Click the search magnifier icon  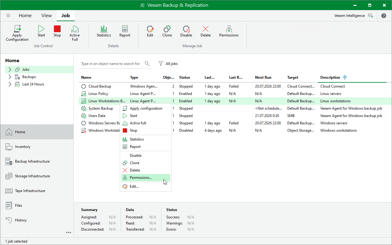point(147,64)
